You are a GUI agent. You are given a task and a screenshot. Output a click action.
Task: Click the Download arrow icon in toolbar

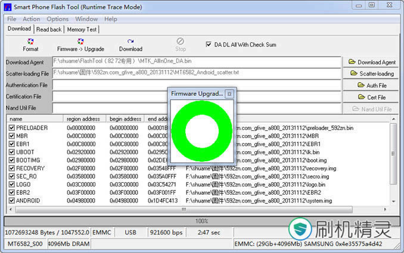coord(130,42)
